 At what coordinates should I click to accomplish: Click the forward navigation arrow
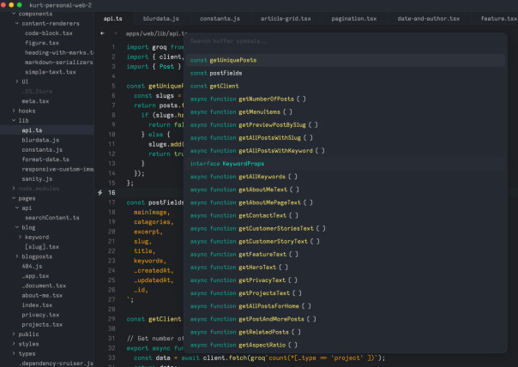[115, 33]
